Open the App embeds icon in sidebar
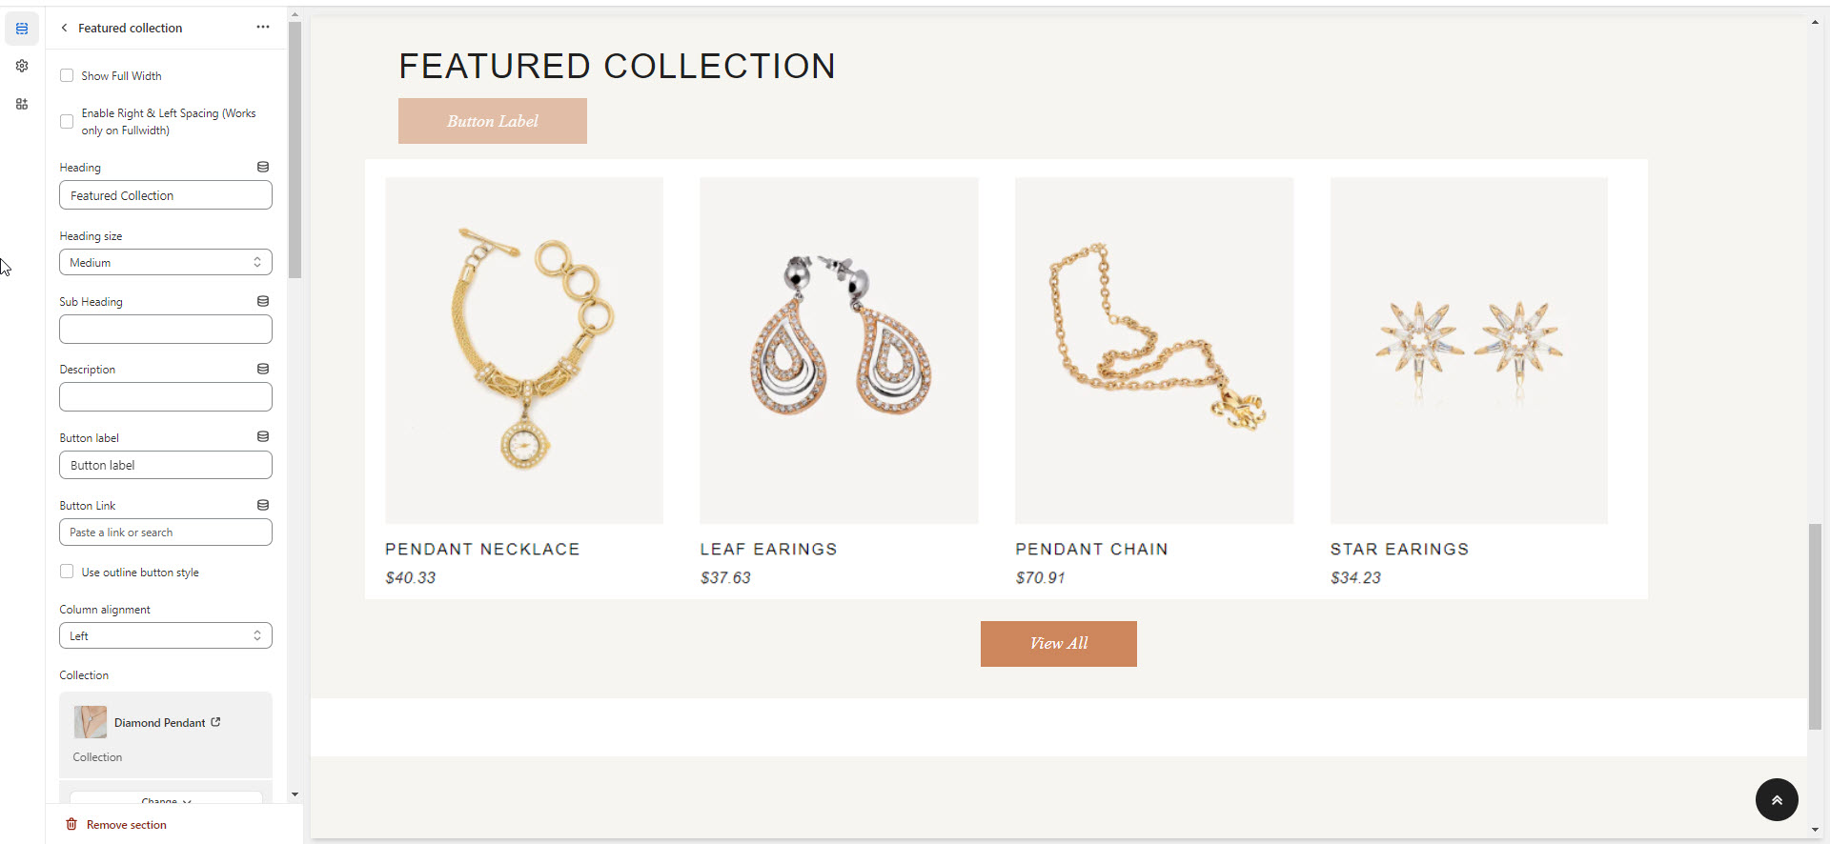 (22, 104)
